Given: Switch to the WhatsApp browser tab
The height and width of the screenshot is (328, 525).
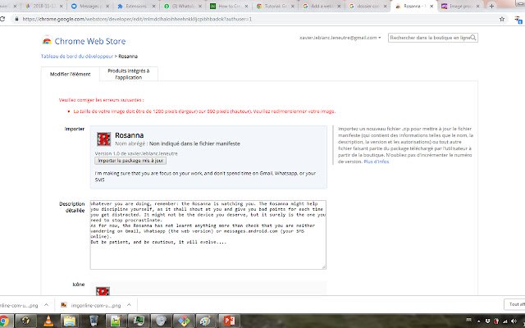Looking at the screenshot, I should click(x=181, y=6).
